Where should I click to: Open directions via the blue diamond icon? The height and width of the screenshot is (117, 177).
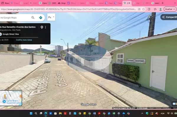pyautogui.click(x=41, y=18)
